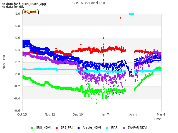Click the lowest green point below -0.4

(x=97, y=103)
